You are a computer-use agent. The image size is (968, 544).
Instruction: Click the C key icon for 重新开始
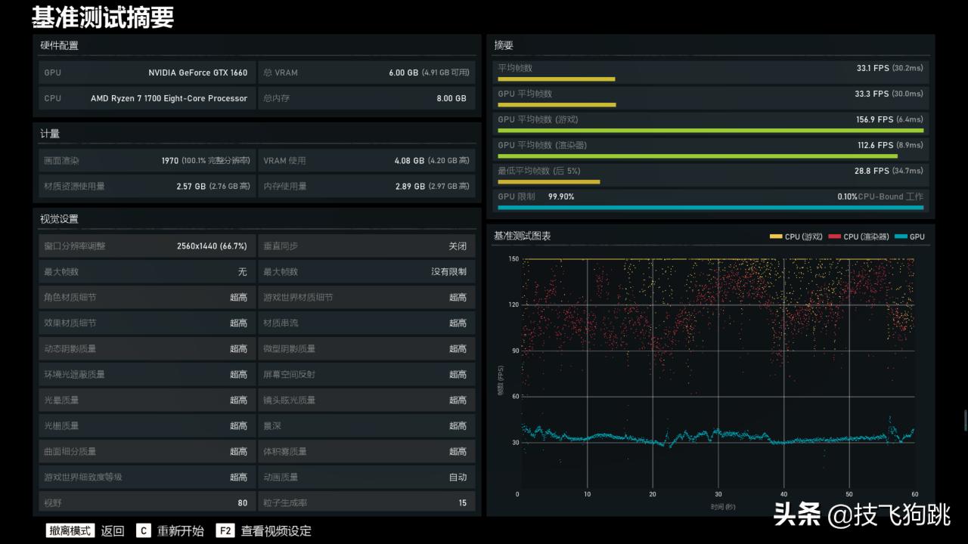pyautogui.click(x=144, y=530)
